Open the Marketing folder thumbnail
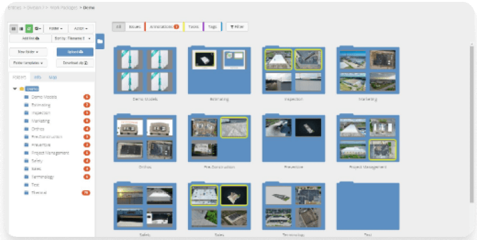Viewport: 477px width, 240px height. coord(368,71)
